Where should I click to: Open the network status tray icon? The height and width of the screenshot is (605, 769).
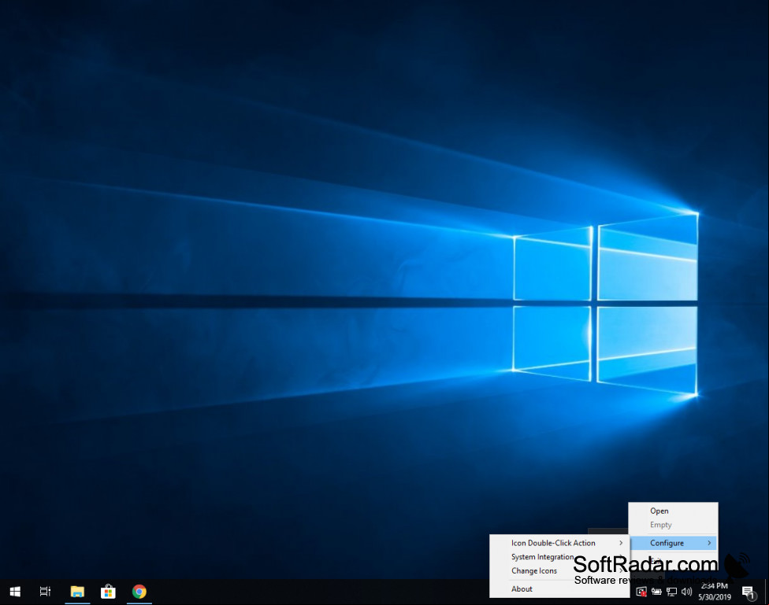point(671,592)
